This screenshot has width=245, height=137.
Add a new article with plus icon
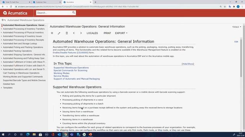tap(52, 33)
